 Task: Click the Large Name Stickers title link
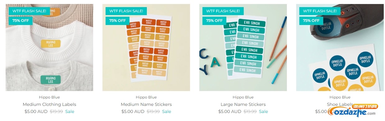(243, 104)
